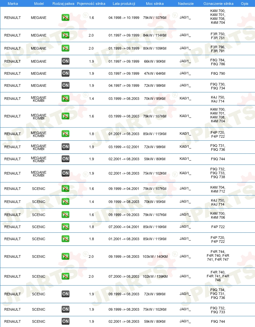The image size is (255, 327).
Task: Click the Model column header
Action: (39, 4)
